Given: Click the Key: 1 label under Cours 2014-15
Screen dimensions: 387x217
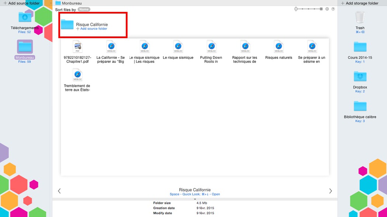Looking at the screenshot, I should (x=360, y=62).
